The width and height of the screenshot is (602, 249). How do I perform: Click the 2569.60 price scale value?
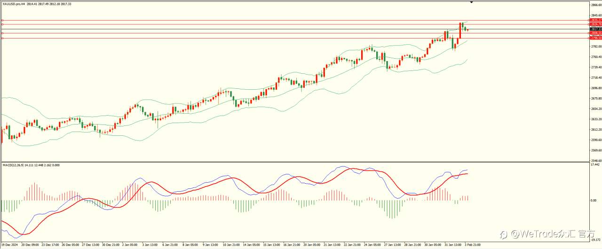[x=596, y=150]
